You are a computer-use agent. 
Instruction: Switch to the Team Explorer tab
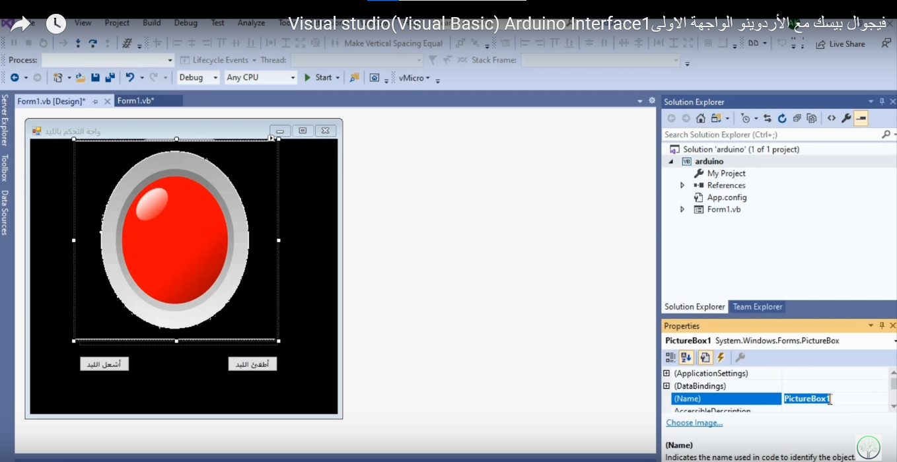pyautogui.click(x=758, y=307)
